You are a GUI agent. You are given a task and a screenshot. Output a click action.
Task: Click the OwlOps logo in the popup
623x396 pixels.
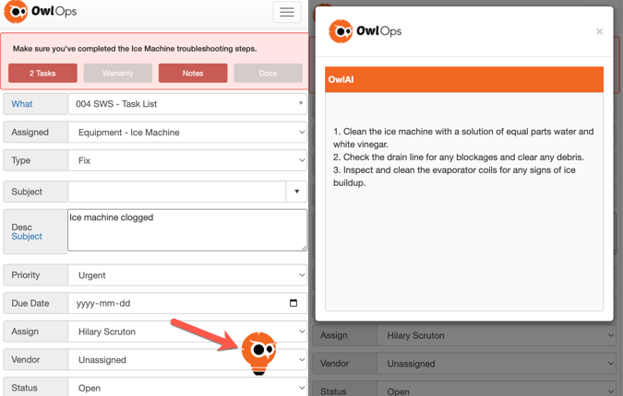click(366, 31)
